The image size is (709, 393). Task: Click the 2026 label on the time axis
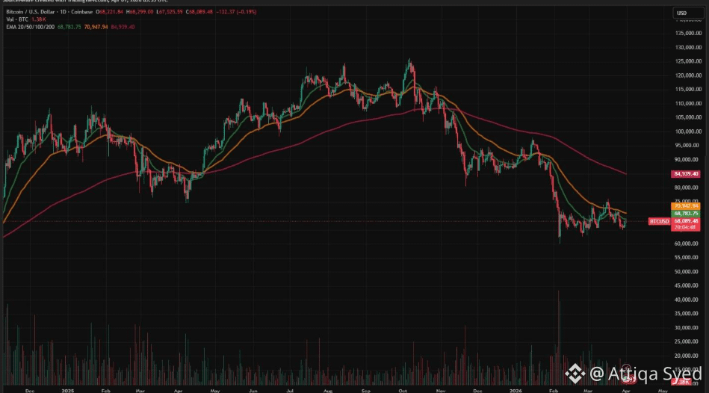516,390
